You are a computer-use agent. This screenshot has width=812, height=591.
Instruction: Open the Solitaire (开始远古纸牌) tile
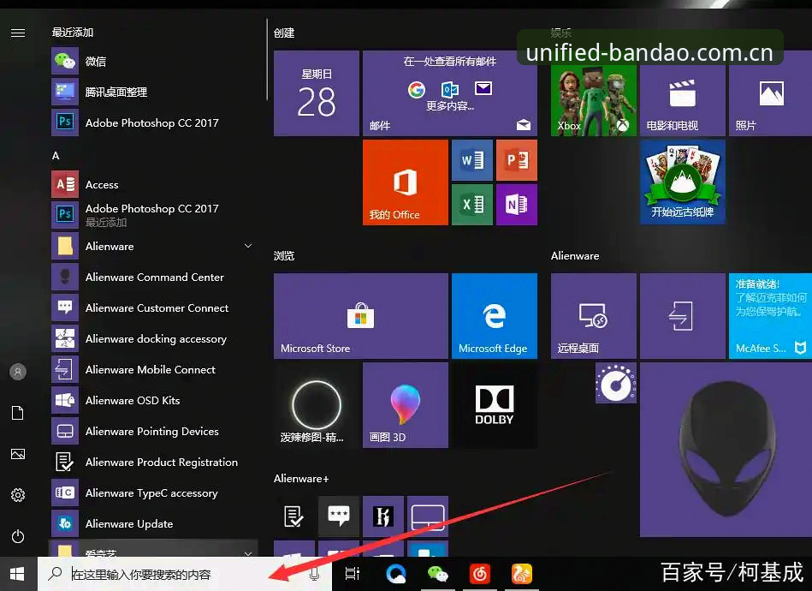coord(683,182)
